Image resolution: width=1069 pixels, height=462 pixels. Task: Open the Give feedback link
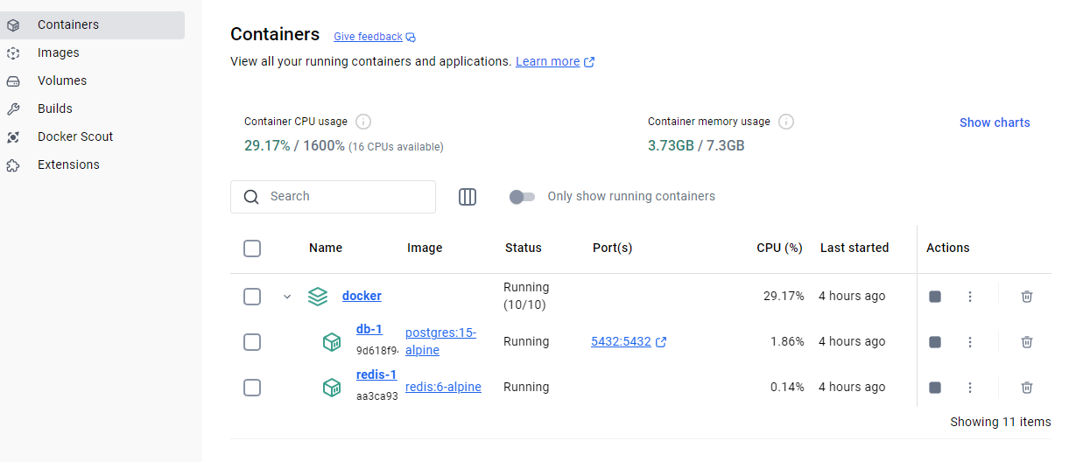point(368,37)
